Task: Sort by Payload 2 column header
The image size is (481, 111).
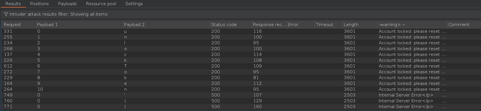Action: (166, 25)
